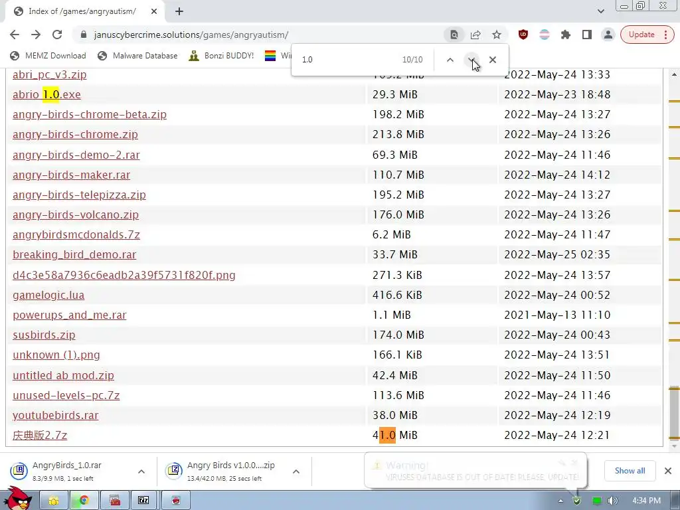Click the address bar URL
Viewport: 680px width, 510px height.
(191, 35)
